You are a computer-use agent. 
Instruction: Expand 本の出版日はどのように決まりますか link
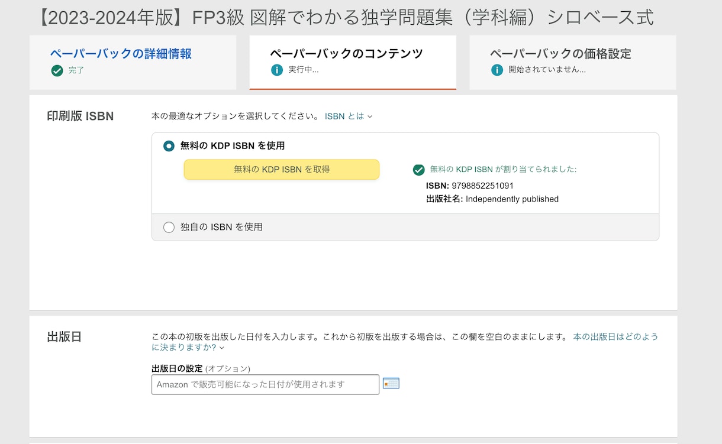[x=405, y=342]
